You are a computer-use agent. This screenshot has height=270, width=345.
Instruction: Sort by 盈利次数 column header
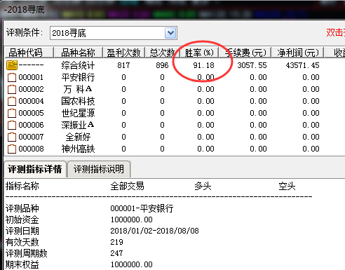point(124,53)
